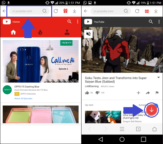Expand the video description arrow
This screenshot has width=163, height=144.
(158, 78)
